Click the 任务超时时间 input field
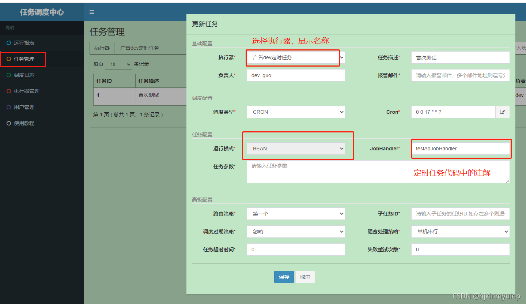The image size is (526, 304). coord(296,249)
